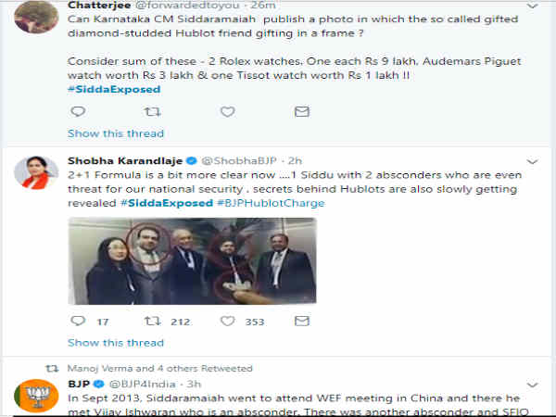
Task: Open #SiddaExposed hashtag in Chatterjee's tweet
Action: pyautogui.click(x=115, y=89)
